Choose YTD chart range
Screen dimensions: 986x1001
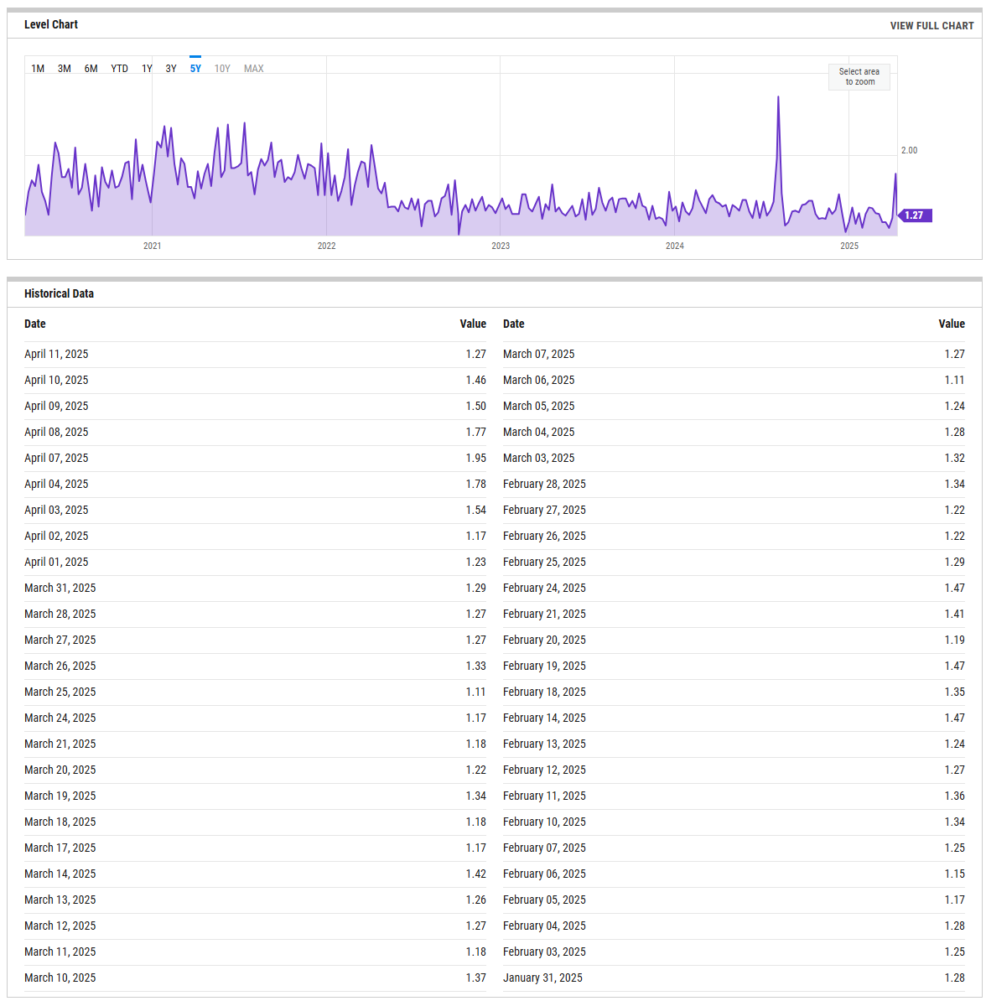click(x=119, y=68)
